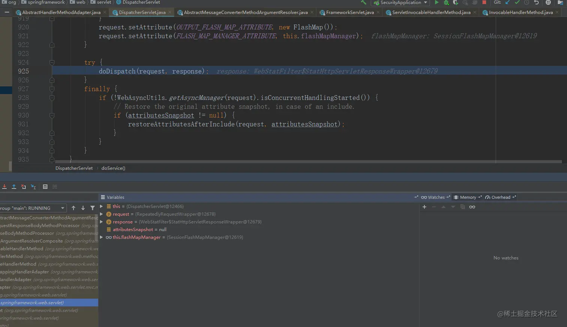Commit changes with the green Git checkmark
The width and height of the screenshot is (567, 327).
pyautogui.click(x=517, y=2)
